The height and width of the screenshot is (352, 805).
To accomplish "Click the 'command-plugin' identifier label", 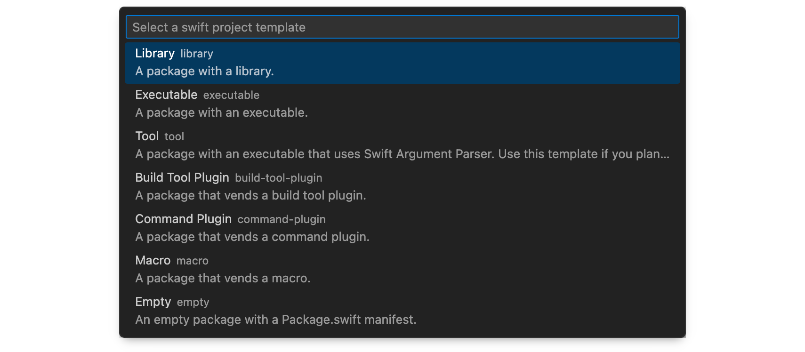I will (x=281, y=219).
